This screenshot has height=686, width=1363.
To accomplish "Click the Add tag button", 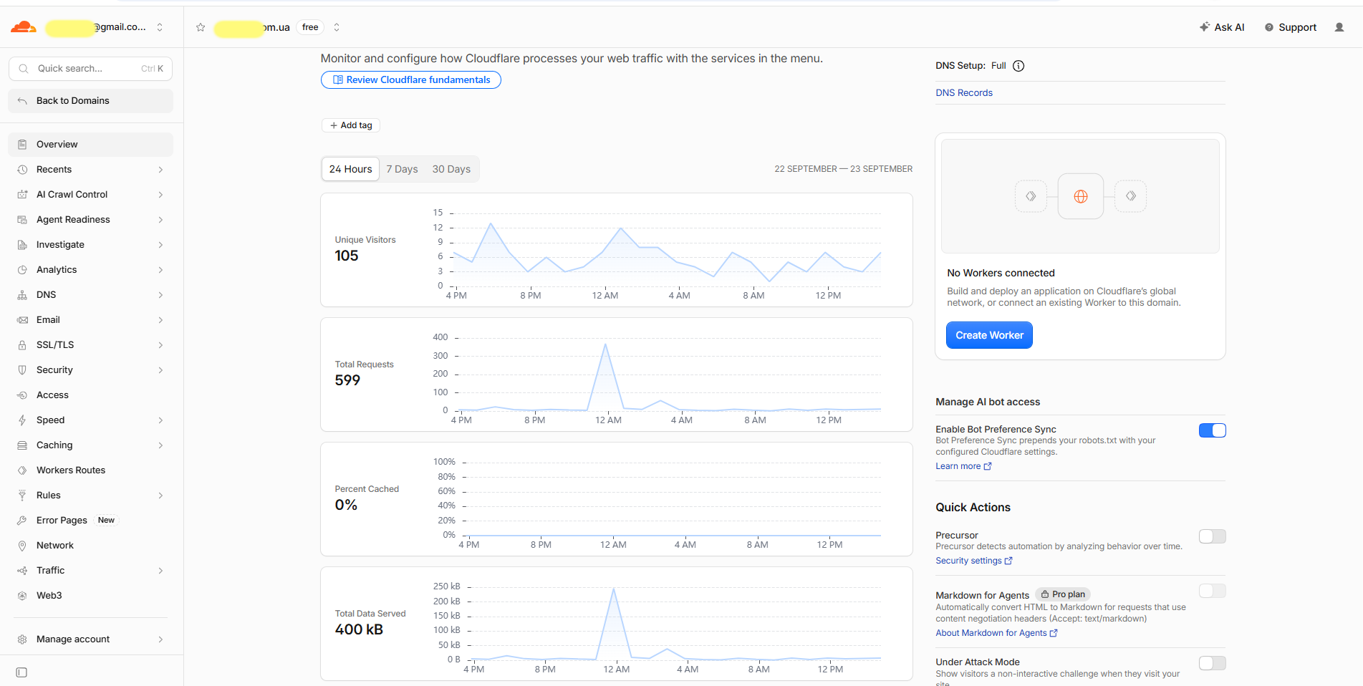I will point(351,125).
